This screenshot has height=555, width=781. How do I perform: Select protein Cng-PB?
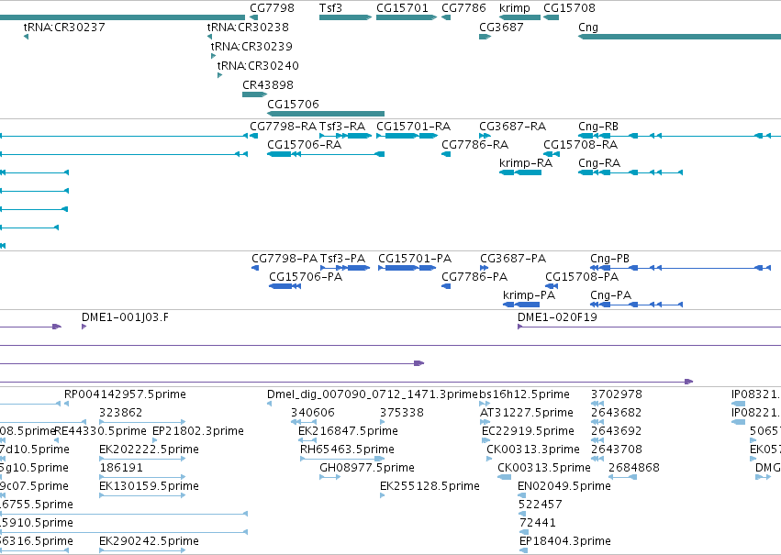coord(609,259)
